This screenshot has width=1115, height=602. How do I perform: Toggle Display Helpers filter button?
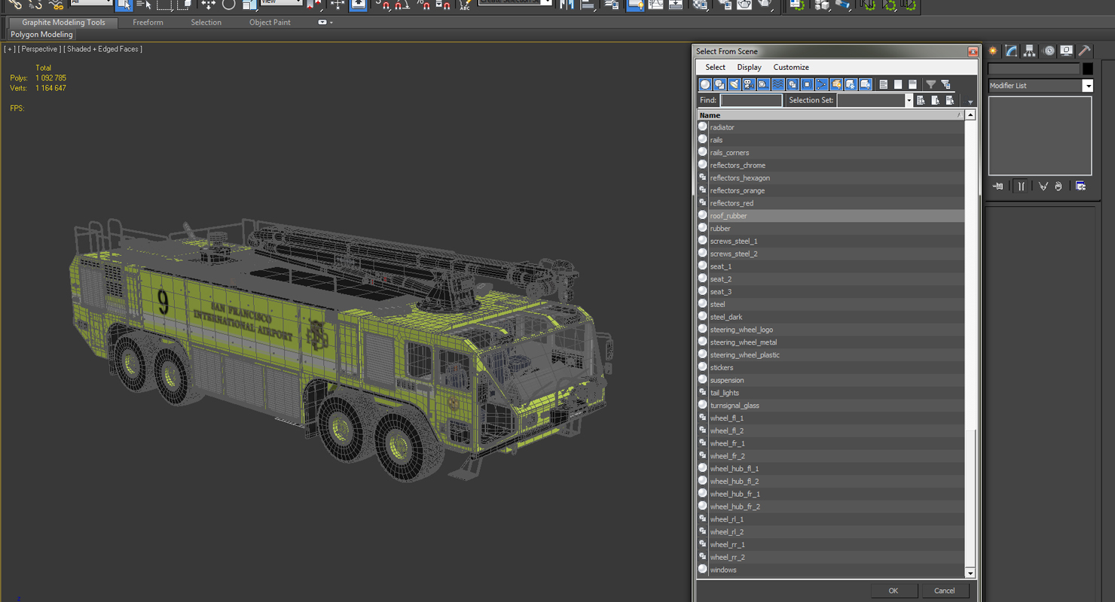click(x=763, y=84)
